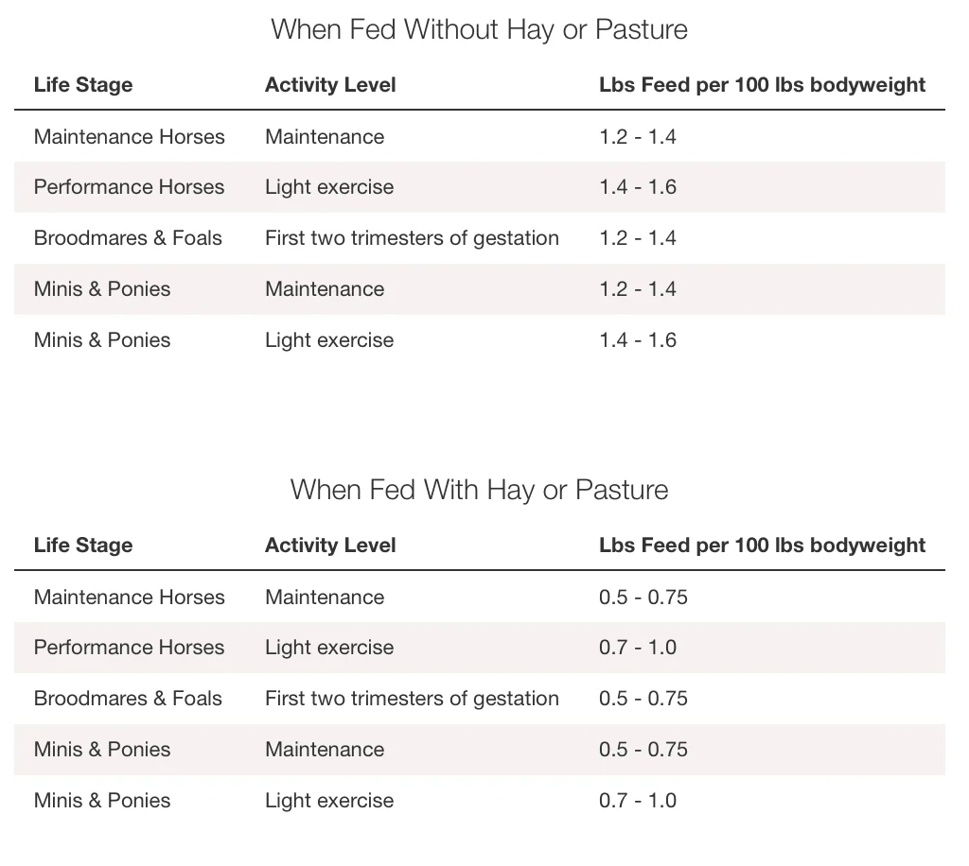Click 'Maintenance Horses' in the Without Hay table
The width and height of the screenshot is (969, 866).
point(130,137)
